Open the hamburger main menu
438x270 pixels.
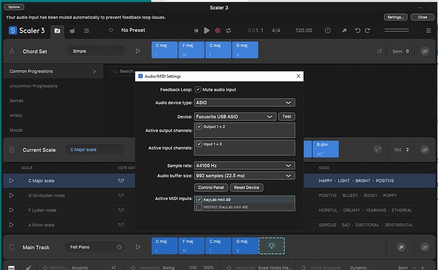(x=428, y=30)
